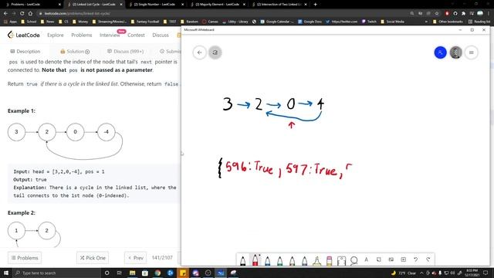The height and width of the screenshot is (278, 494).
Task: Open Contest in LeetCode navigation
Action: pyautogui.click(x=136, y=35)
